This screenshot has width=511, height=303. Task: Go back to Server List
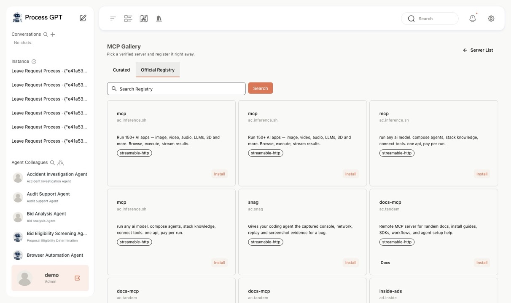point(478,50)
